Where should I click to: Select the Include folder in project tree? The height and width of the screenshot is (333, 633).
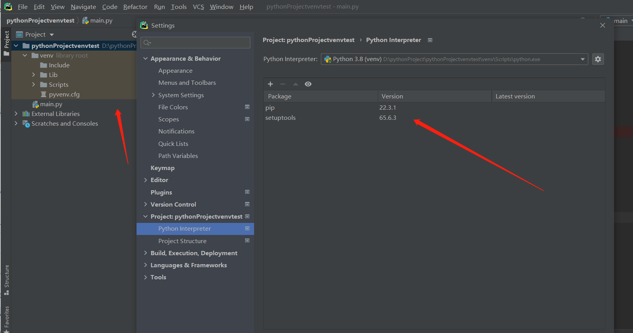click(59, 65)
